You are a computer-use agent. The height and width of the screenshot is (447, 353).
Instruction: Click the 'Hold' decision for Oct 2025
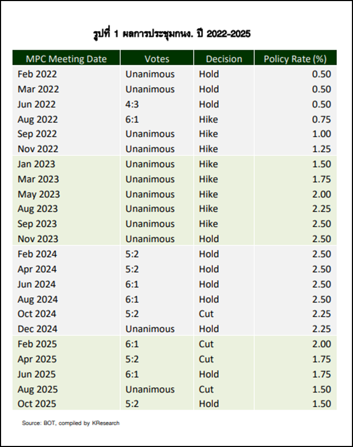[209, 404]
